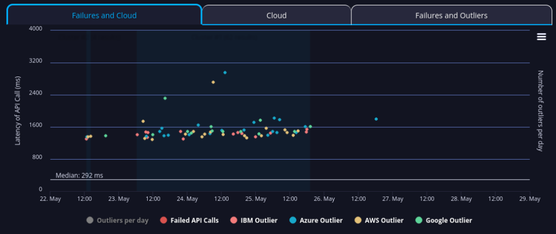Switch to the Cloud tab
The width and height of the screenshot is (556, 234).
coord(276,15)
